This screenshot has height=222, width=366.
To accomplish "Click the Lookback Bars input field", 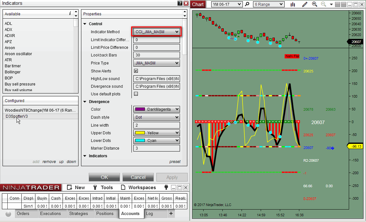I will (x=156, y=55).
